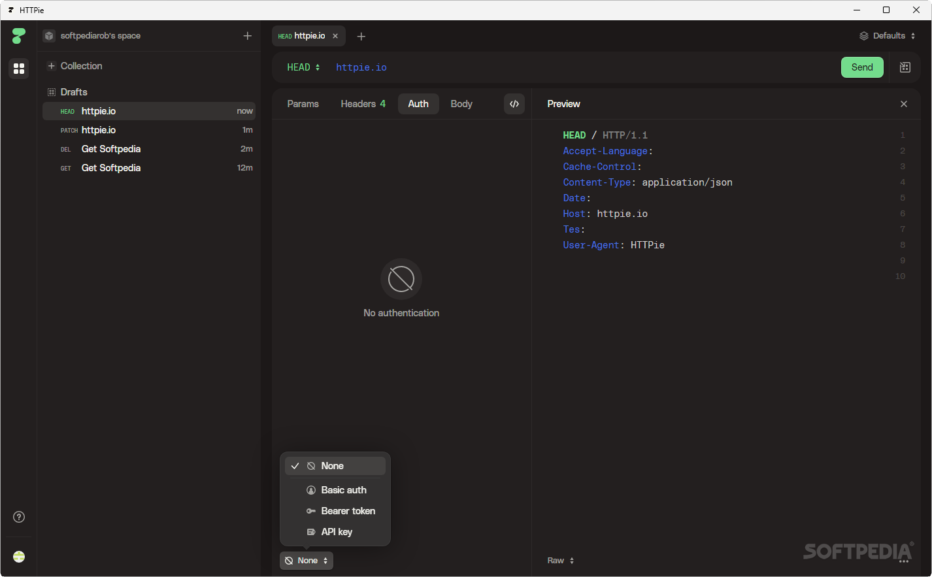This screenshot has width=932, height=577.
Task: Choose Basic auth from the menu
Action: [x=335, y=490]
